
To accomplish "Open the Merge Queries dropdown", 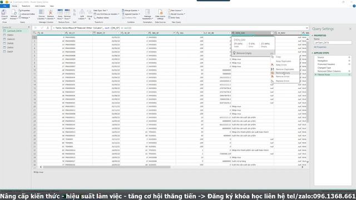I will [x=131, y=11].
